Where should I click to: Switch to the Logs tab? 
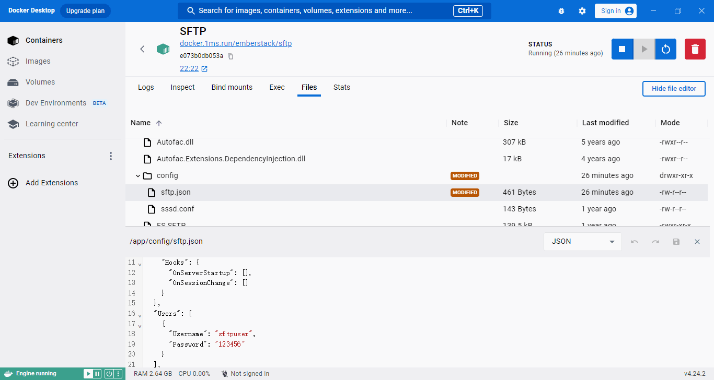coord(146,87)
